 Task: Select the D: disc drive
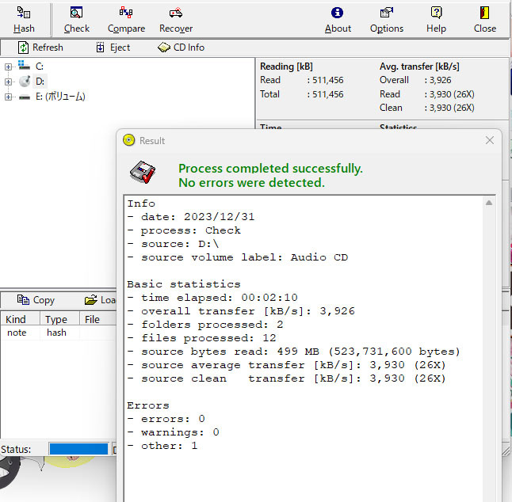[x=40, y=82]
